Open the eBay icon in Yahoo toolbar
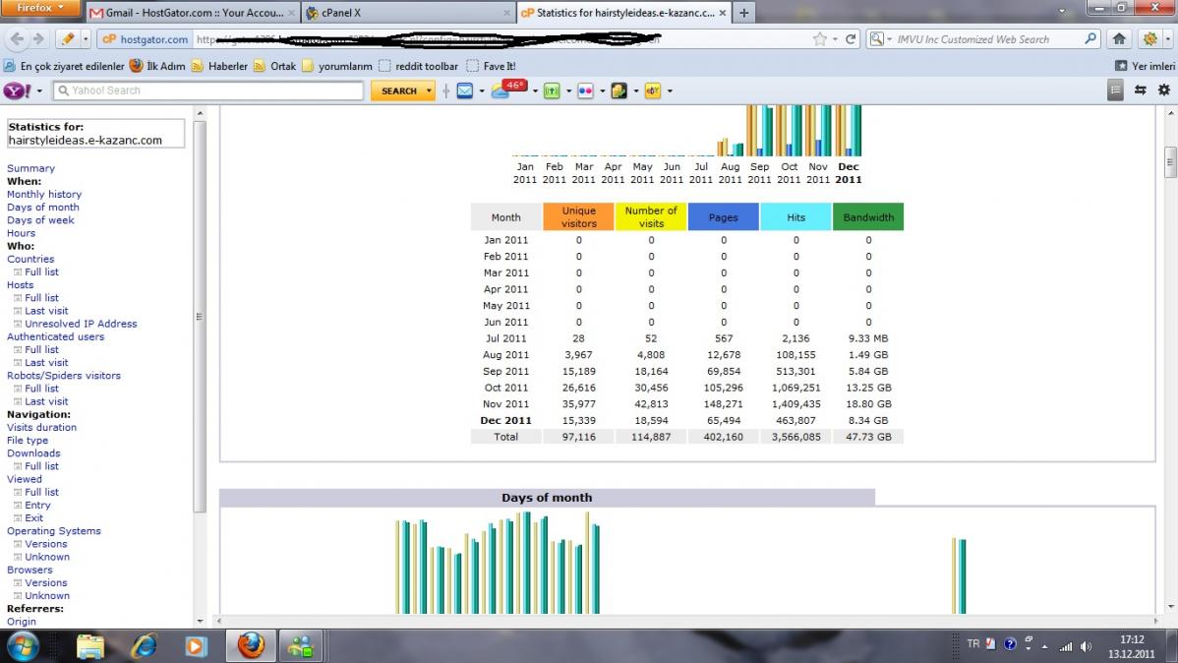 click(x=653, y=90)
